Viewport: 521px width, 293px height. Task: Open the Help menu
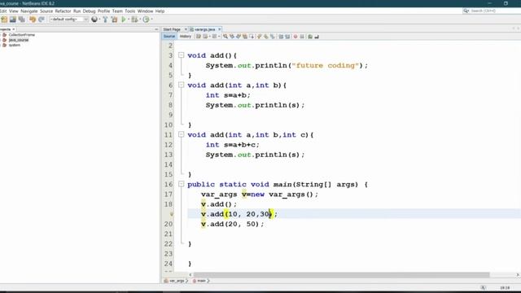[x=160, y=11]
